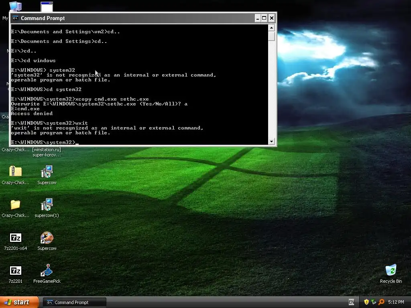The image size is (411, 308).
Task: Launch the Supercow game shortcut with cow face
Action: point(47,238)
